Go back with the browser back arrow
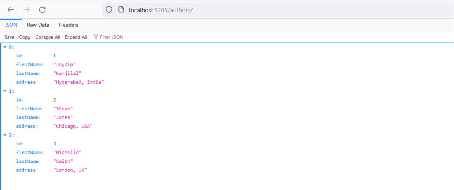 click(x=11, y=10)
